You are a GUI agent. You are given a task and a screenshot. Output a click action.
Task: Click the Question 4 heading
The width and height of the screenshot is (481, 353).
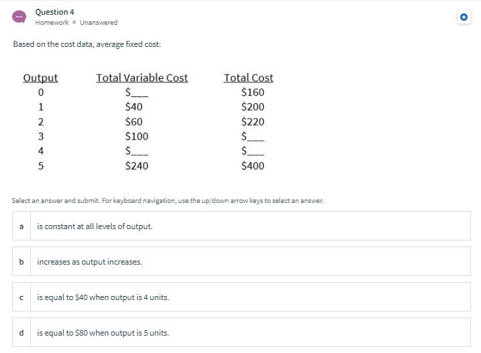(x=54, y=12)
